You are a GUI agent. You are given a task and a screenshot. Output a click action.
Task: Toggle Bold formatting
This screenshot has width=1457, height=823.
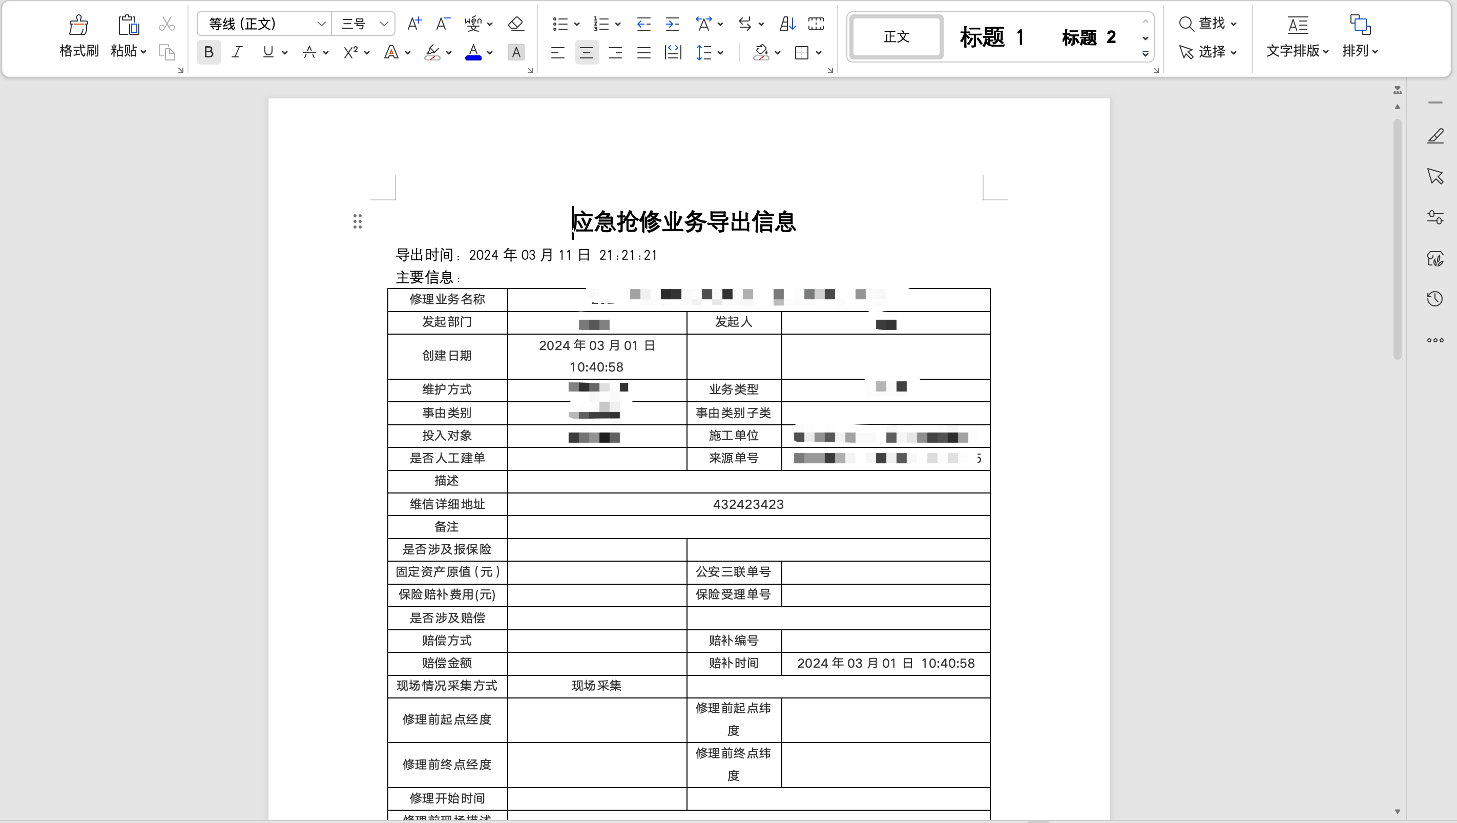209,53
